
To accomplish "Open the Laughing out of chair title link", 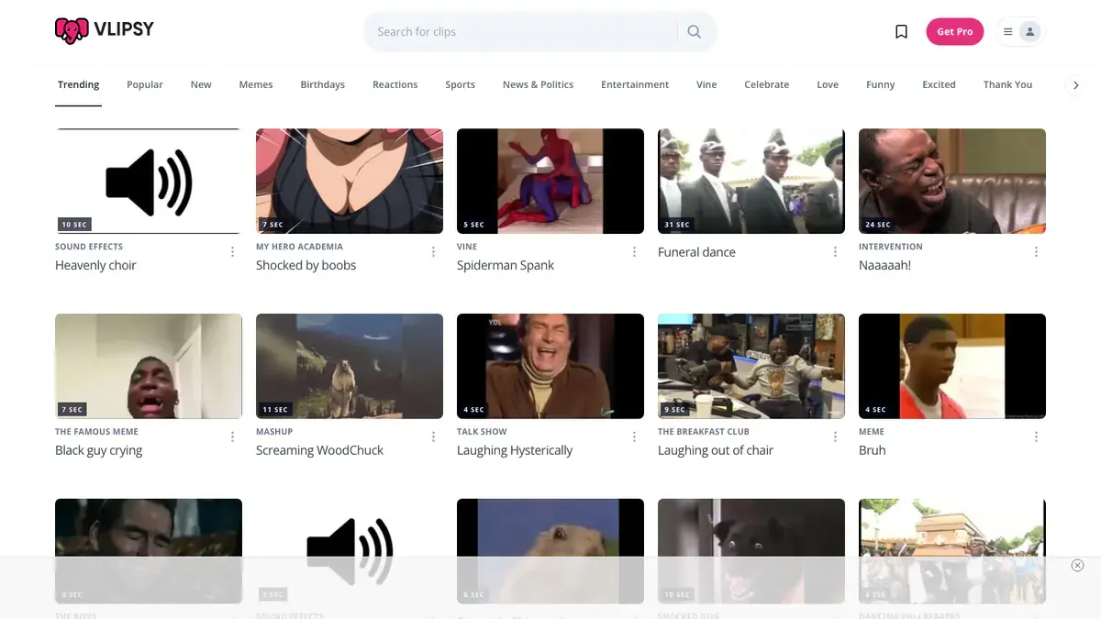I will [x=716, y=450].
